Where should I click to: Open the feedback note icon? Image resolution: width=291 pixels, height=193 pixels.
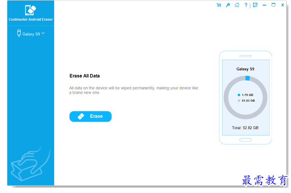[x=255, y=5]
